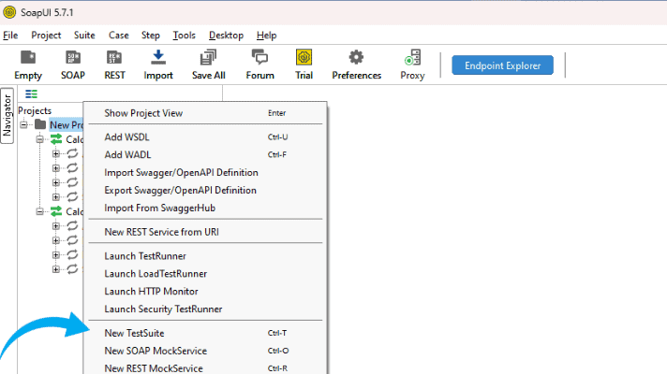Open the Project menu
Image resolution: width=667 pixels, height=374 pixels.
[46, 36]
